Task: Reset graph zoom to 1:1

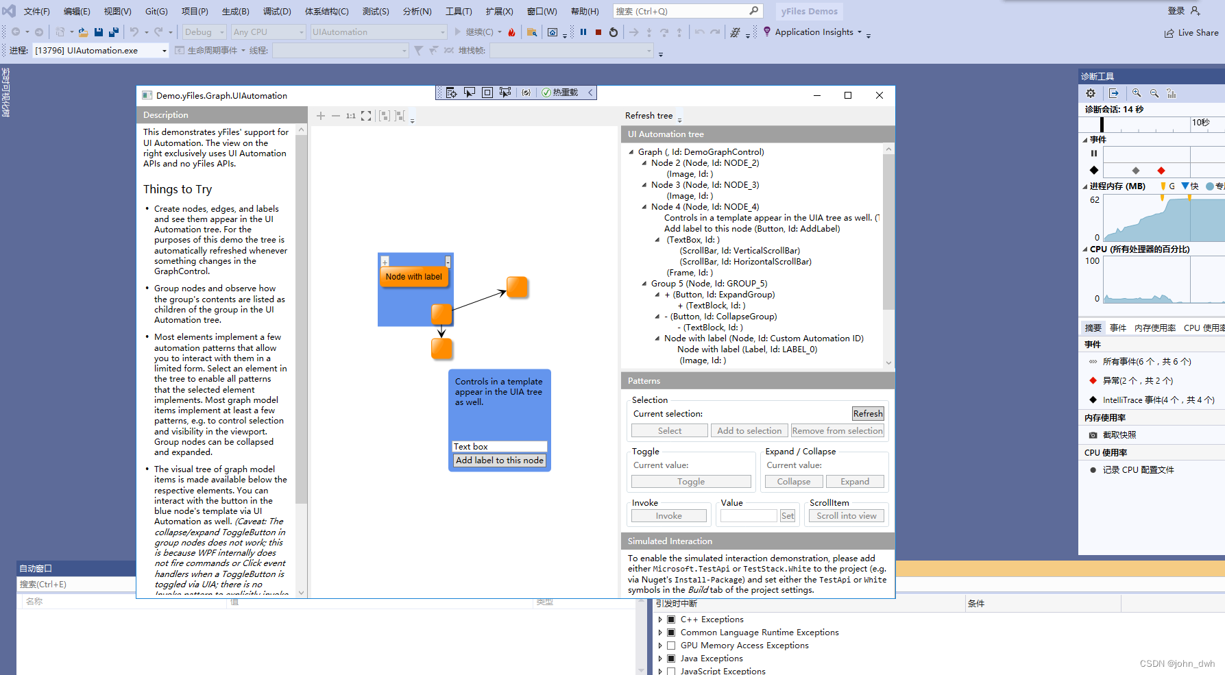Action: [350, 116]
